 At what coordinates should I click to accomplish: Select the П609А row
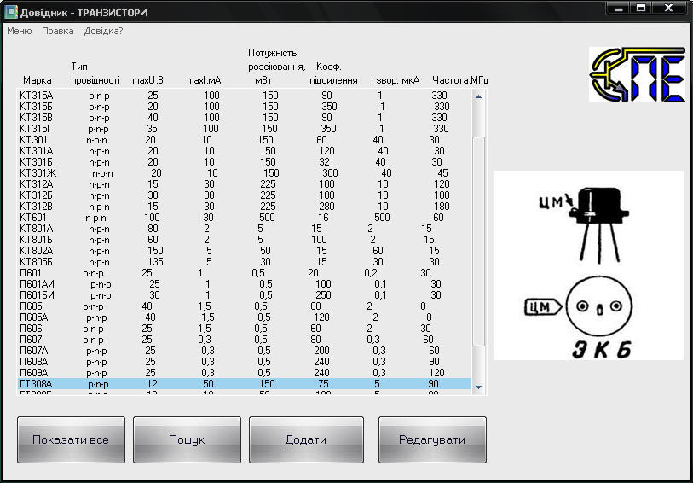pos(245,372)
